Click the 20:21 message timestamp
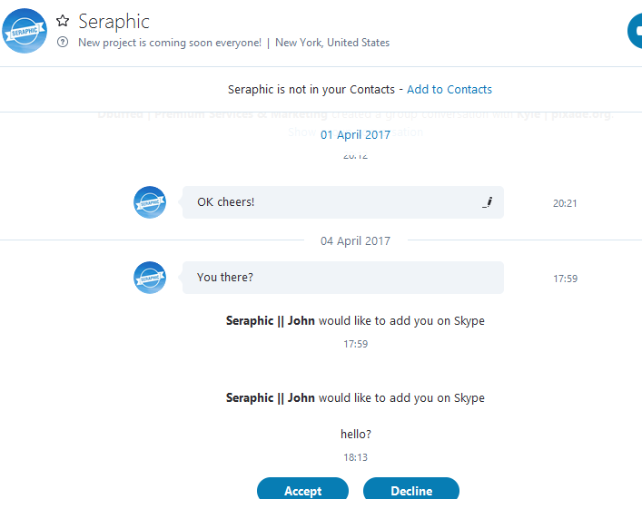 (565, 203)
